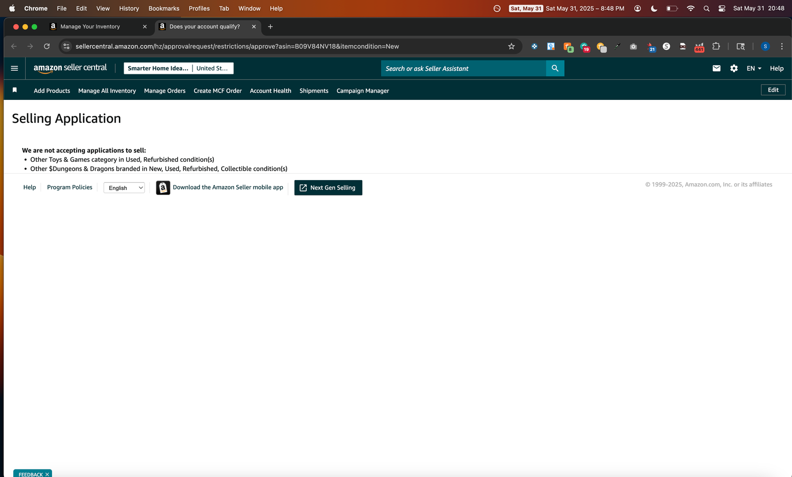Click Help in the top header
Screen dimensions: 792x477
click(777, 68)
